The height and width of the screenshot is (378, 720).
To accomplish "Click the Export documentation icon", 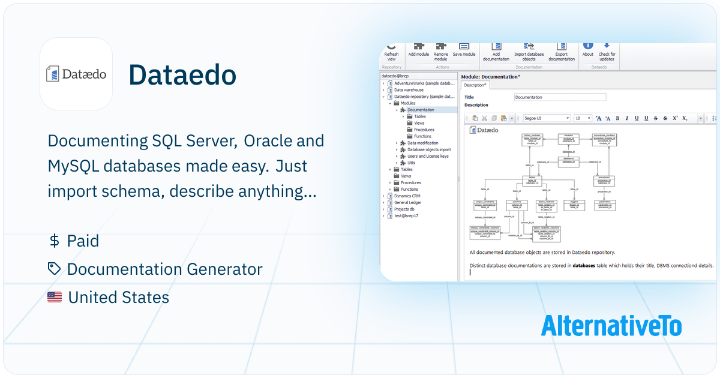I will [x=562, y=46].
